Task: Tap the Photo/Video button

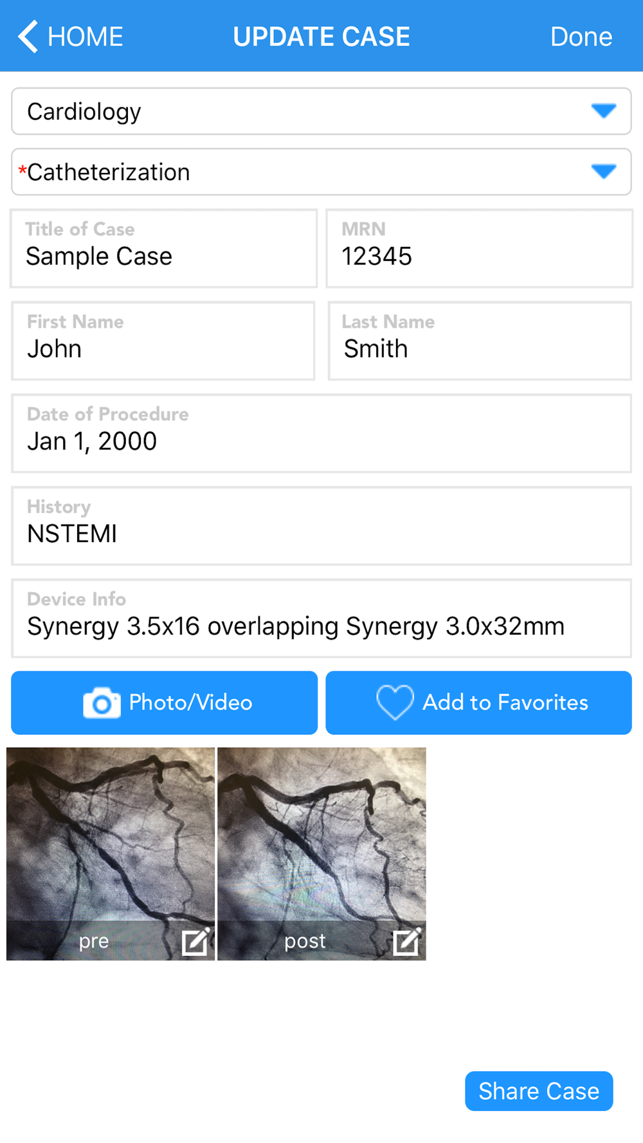Action: point(165,703)
